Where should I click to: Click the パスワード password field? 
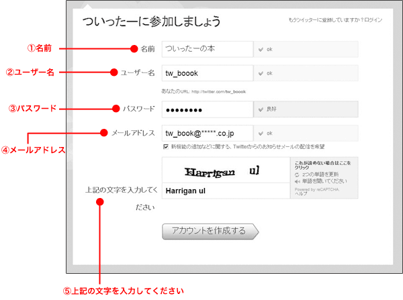coord(208,109)
